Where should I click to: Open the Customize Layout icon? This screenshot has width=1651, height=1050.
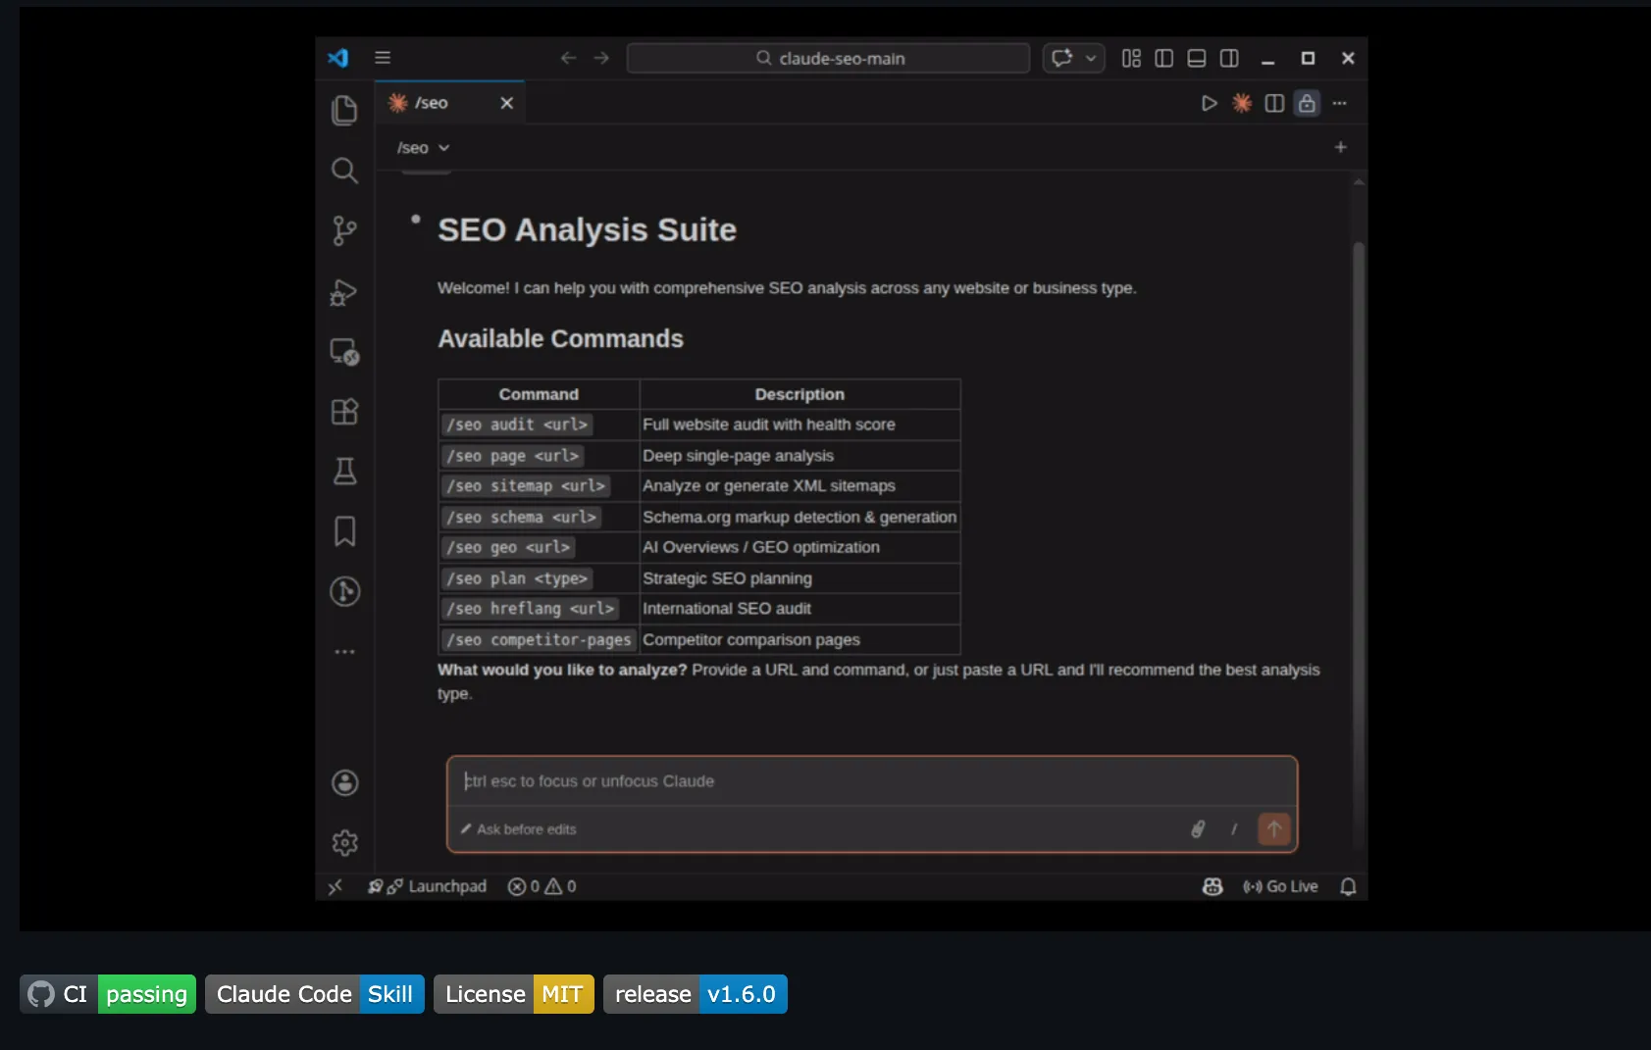[x=1131, y=58]
